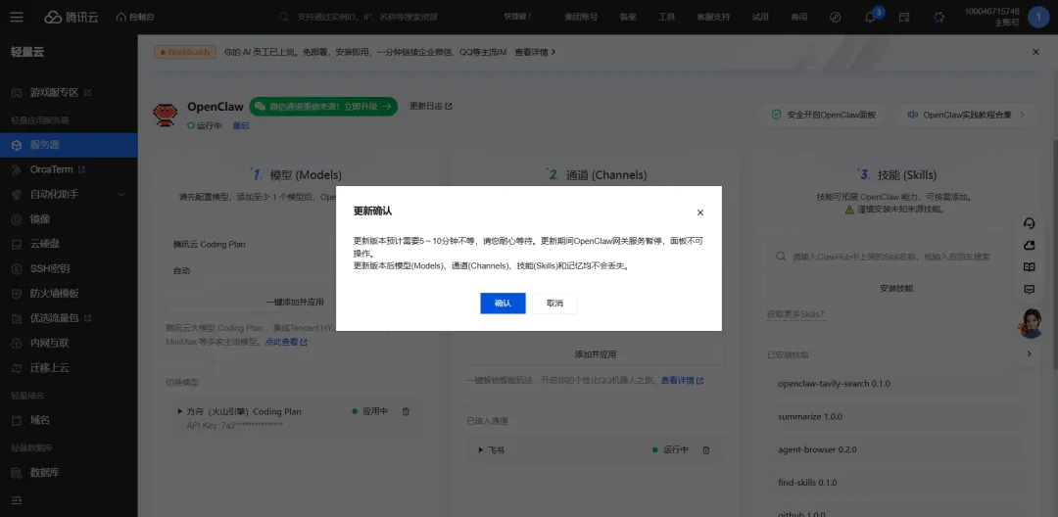Open the account avatar labeled 1
Image resolution: width=1058 pixels, height=517 pixels.
[1037, 18]
